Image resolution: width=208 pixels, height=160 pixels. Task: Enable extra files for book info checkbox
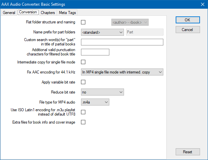[x=83, y=122]
